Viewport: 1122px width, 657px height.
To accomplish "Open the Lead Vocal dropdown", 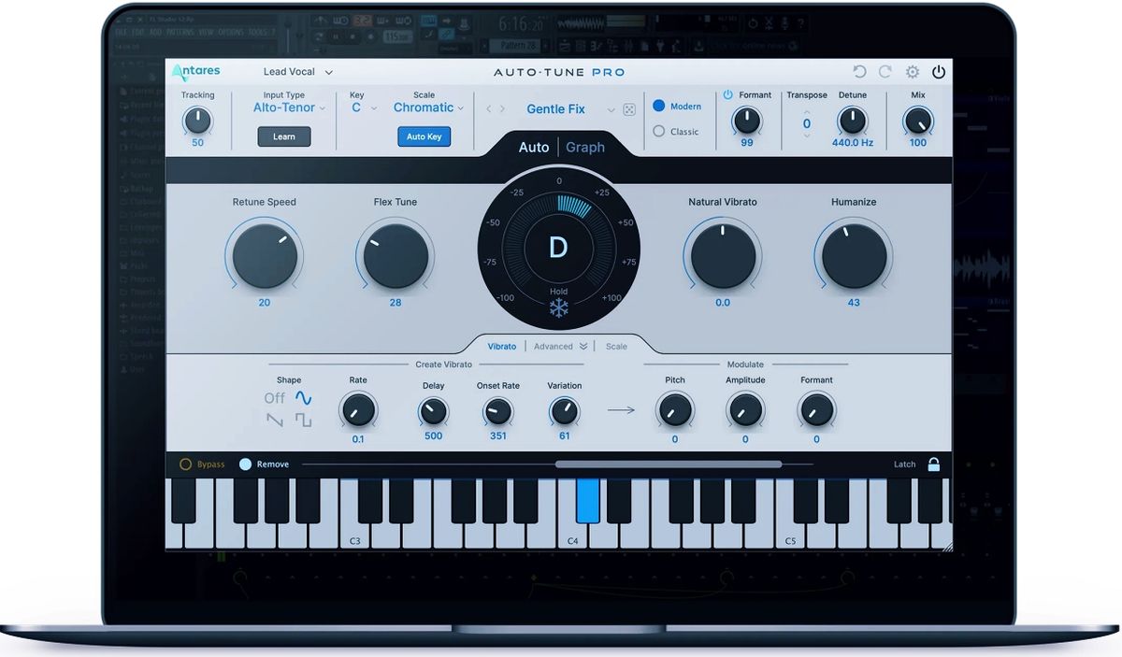I will pyautogui.click(x=297, y=72).
